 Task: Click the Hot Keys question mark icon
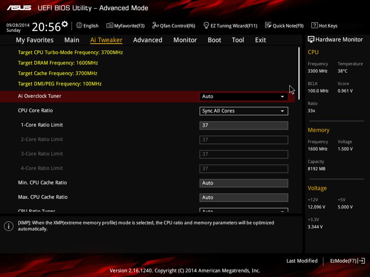(314, 25)
